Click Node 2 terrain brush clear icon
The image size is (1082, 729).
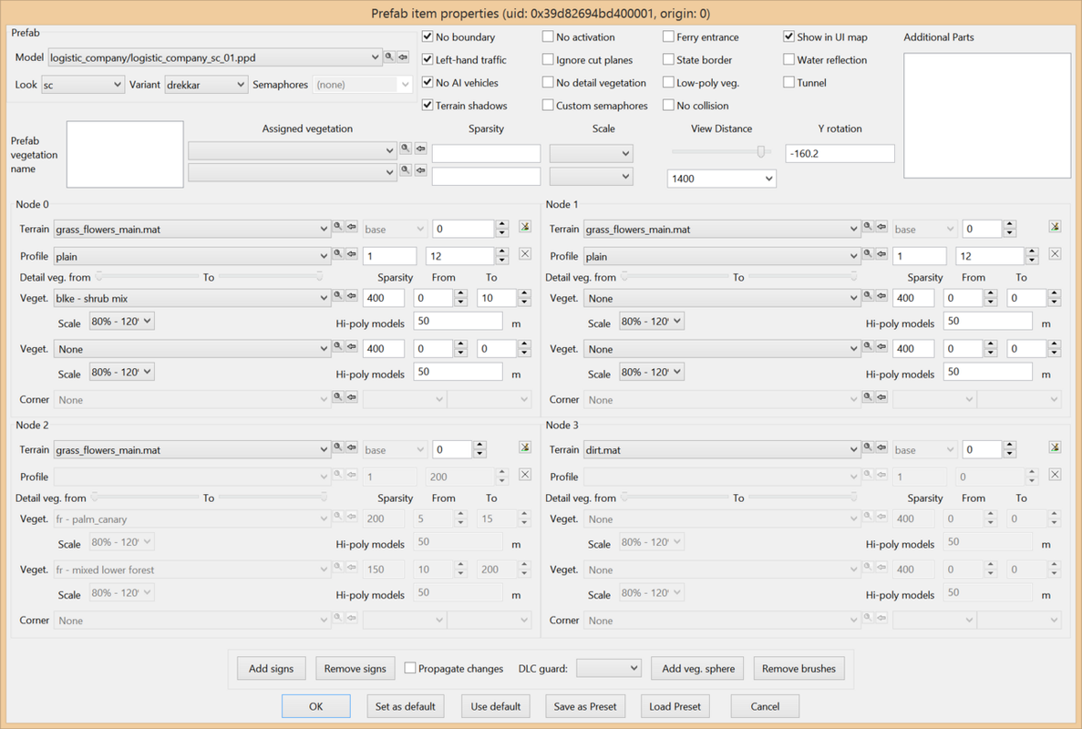tap(525, 447)
